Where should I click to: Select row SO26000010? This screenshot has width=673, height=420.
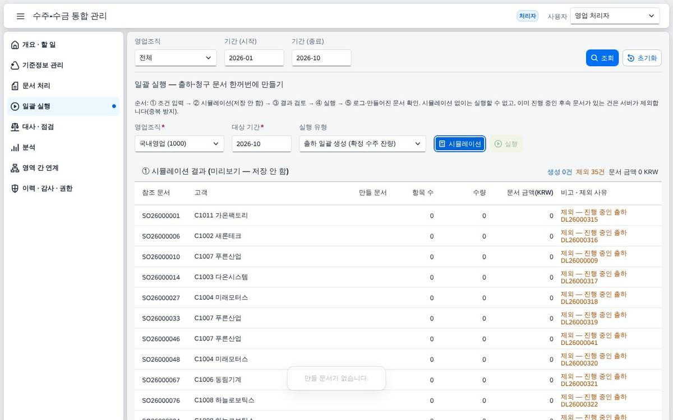[398, 256]
